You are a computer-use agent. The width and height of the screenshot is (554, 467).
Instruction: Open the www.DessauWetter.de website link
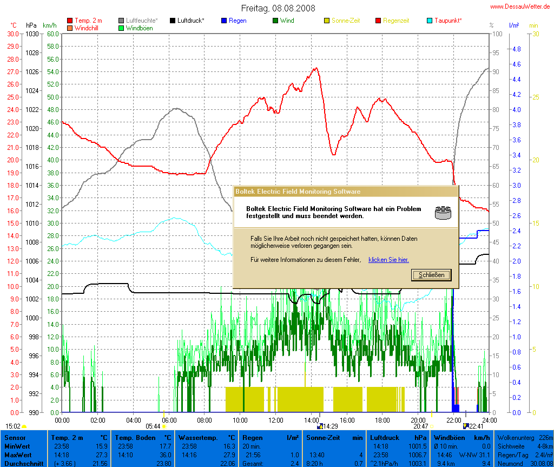pyautogui.click(x=521, y=6)
